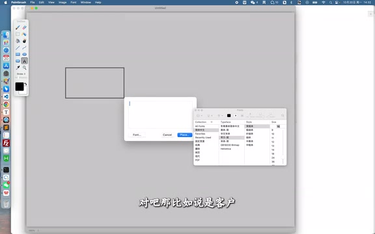Click the blue Place button
375x234 pixels.
(185, 135)
